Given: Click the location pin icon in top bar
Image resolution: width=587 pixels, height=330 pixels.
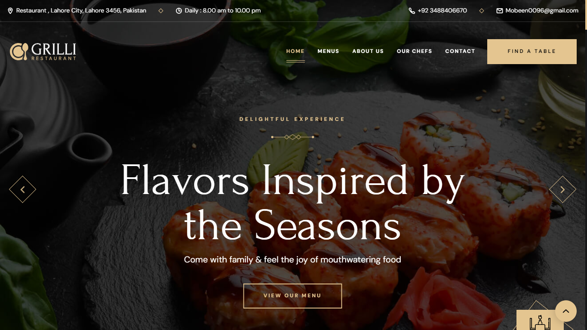Looking at the screenshot, I should coord(10,11).
